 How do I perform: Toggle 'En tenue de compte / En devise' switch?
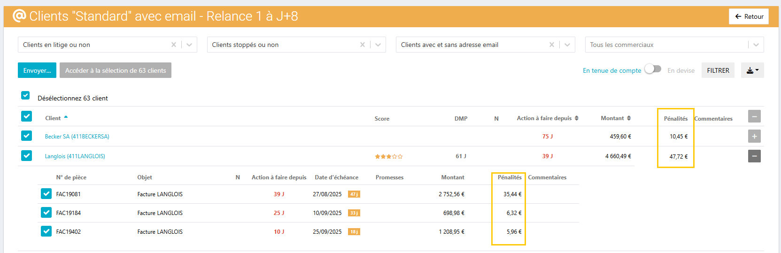[x=653, y=69]
